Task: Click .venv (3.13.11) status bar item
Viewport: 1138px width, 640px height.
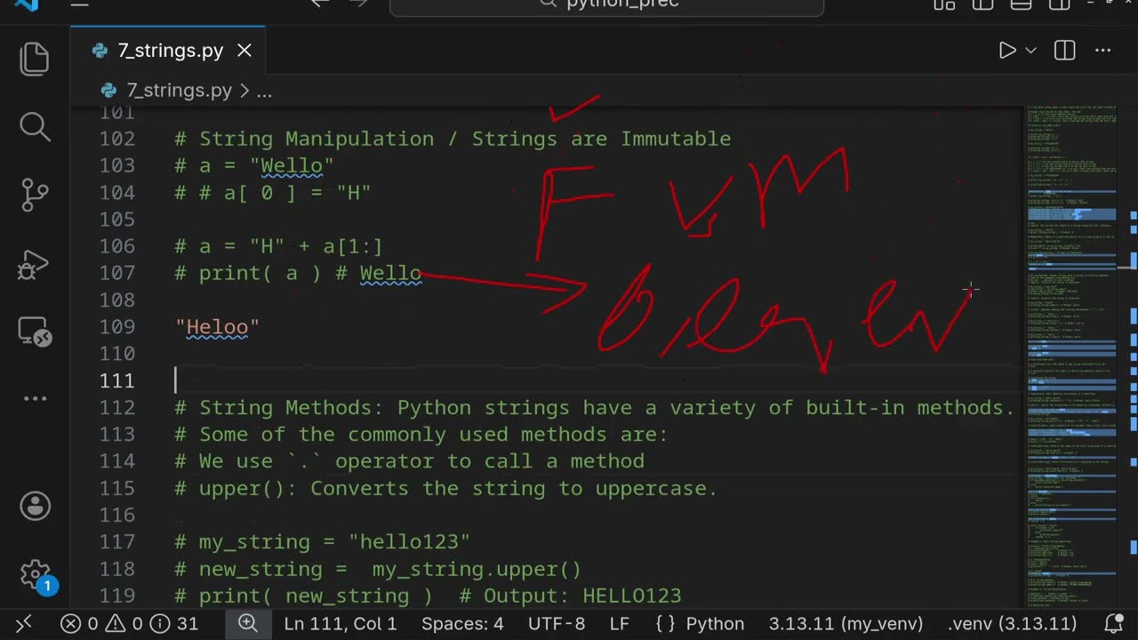Action: click(x=1013, y=624)
